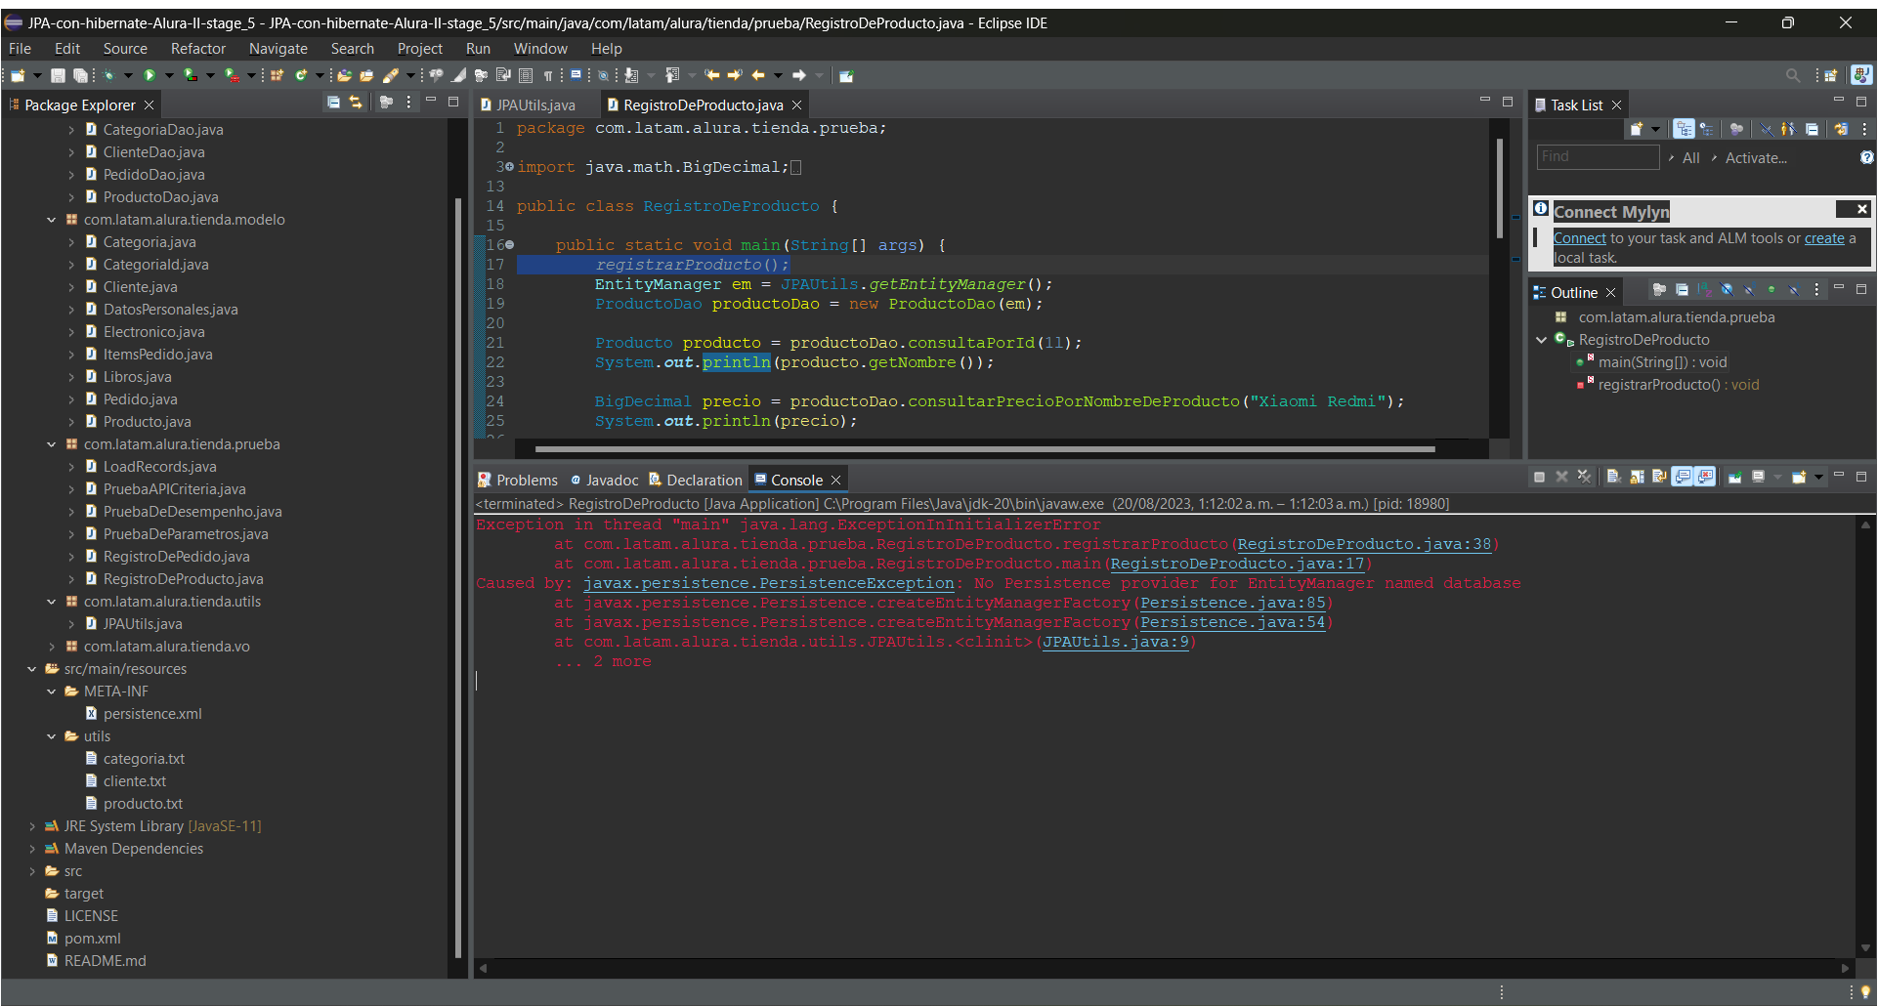Expand the JRE System Library node

(x=32, y=826)
